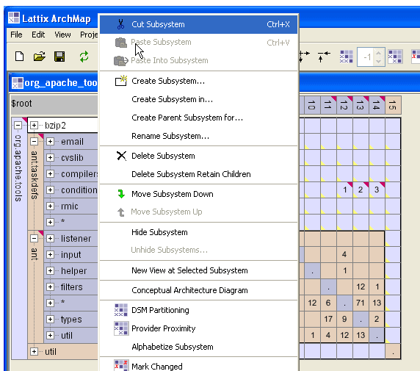Screen dimensions: 420x371
Task: Expand the helper subsystem node
Action: [x=50, y=271]
